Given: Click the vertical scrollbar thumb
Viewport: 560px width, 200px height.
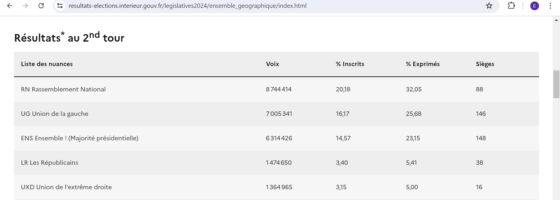Looking at the screenshot, I should 556,84.
